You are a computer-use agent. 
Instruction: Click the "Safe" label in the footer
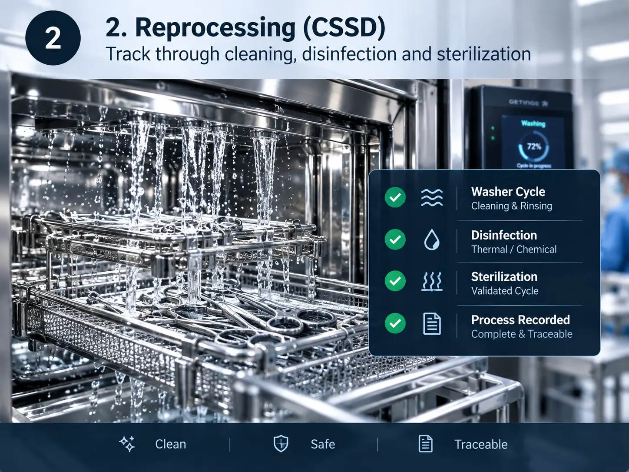pyautogui.click(x=323, y=444)
